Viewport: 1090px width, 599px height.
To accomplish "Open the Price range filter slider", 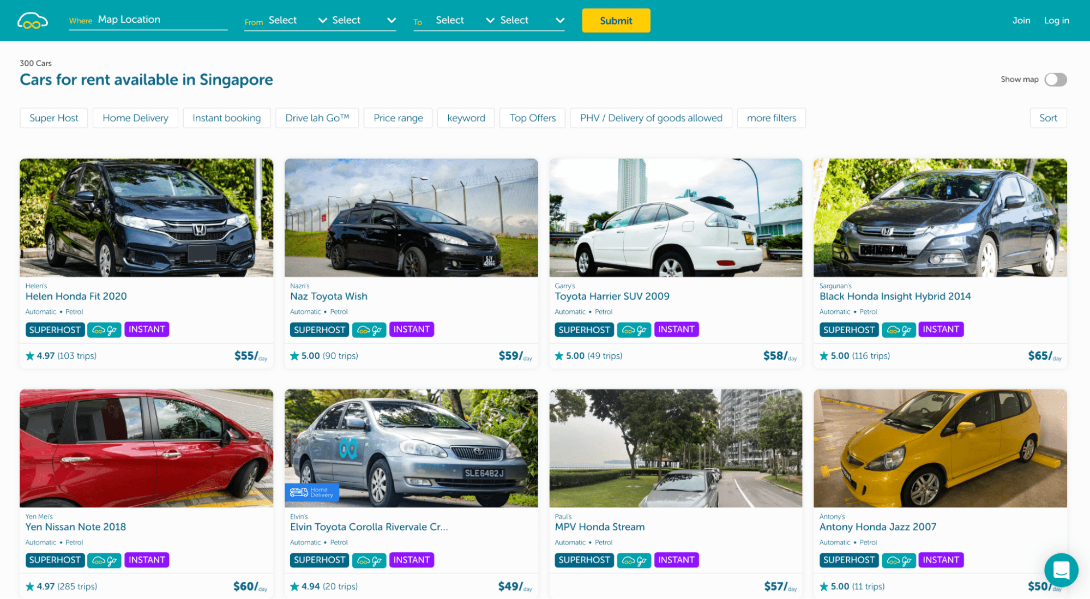I will pos(398,118).
